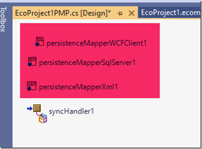Click the syncHandler1 label
This screenshot has height=149, width=202.
coord(72,111)
